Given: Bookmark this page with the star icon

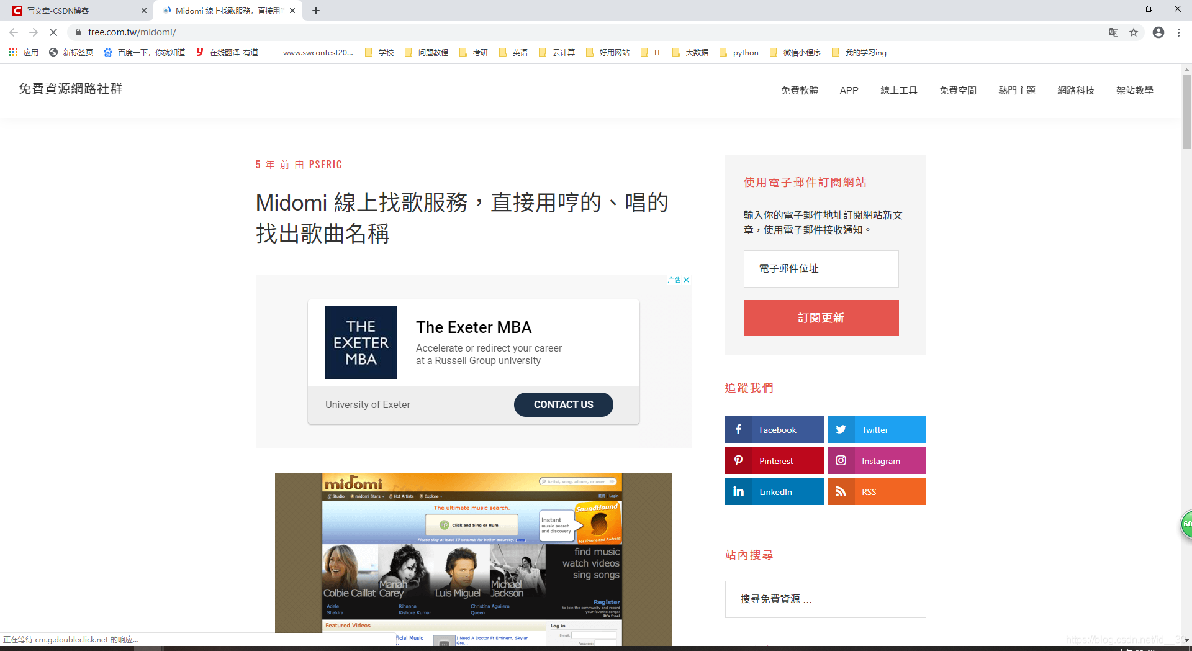Looking at the screenshot, I should [1134, 32].
